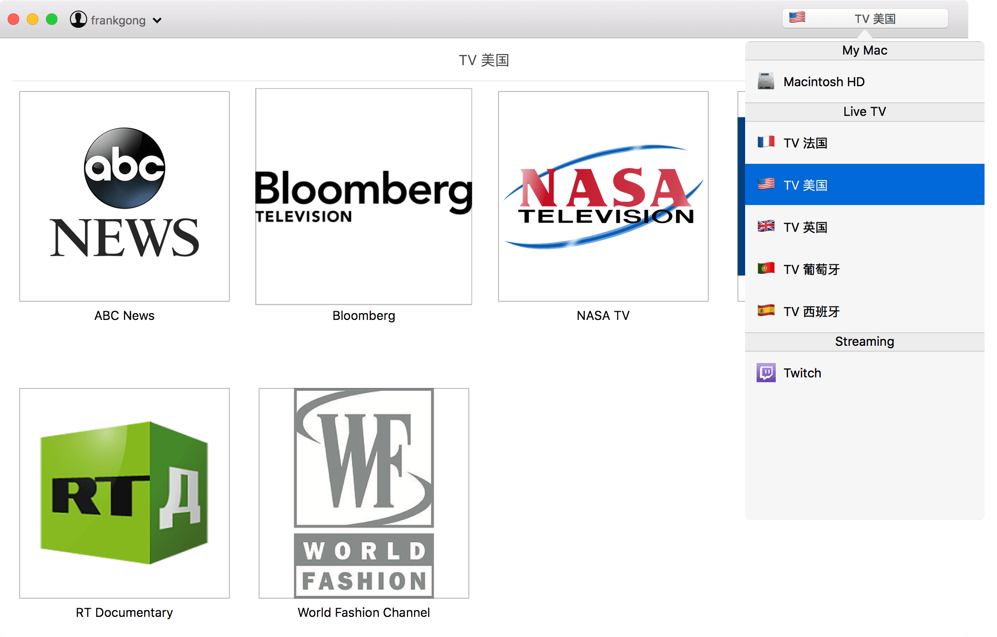Viewport: 997px width, 637px height.
Task: Click the ABC News channel label
Action: click(125, 316)
